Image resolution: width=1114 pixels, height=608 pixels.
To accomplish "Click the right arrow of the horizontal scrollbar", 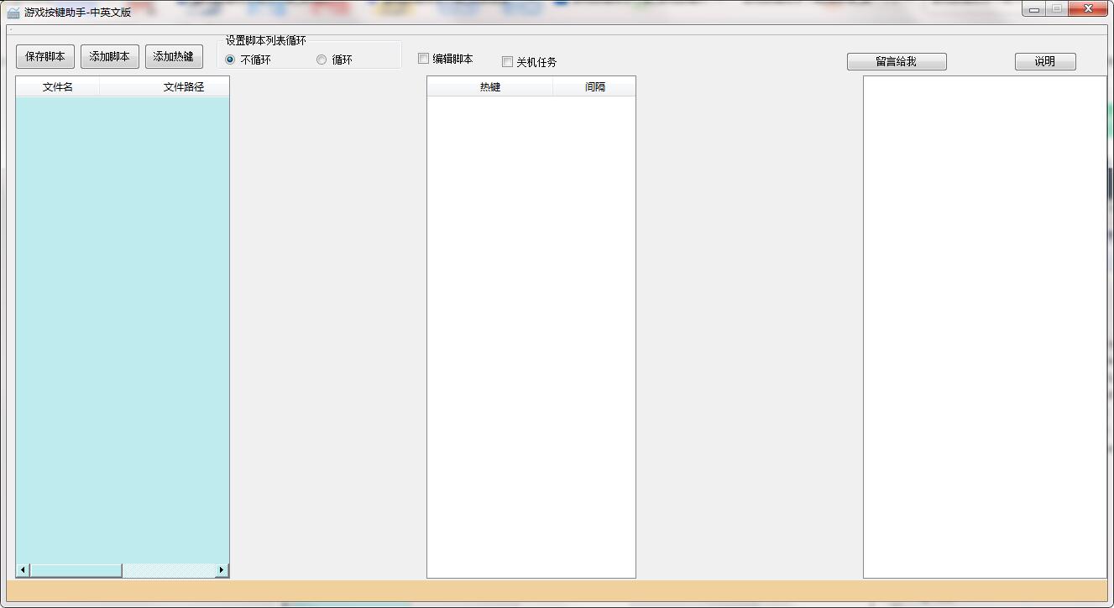I will (223, 569).
